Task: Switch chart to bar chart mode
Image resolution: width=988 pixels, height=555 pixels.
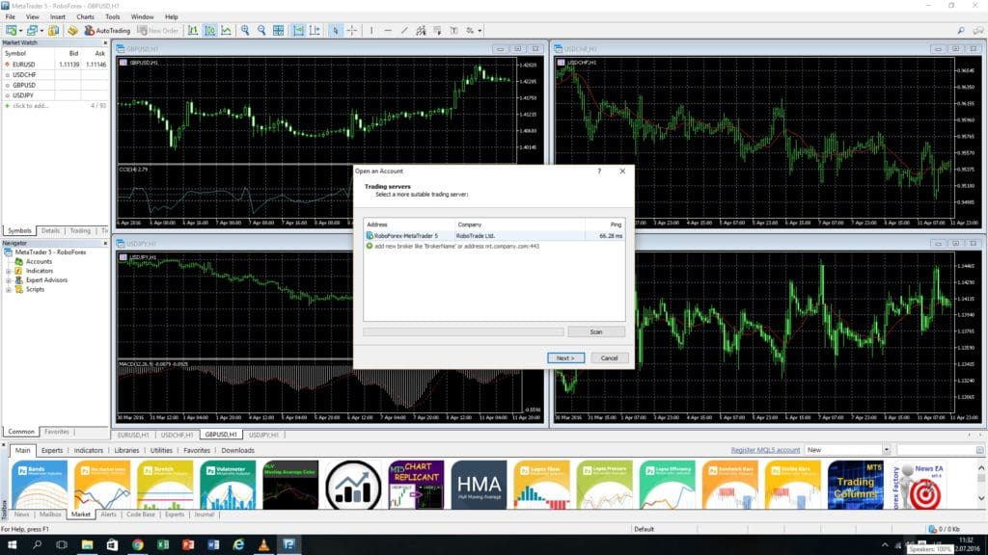Action: [x=193, y=30]
